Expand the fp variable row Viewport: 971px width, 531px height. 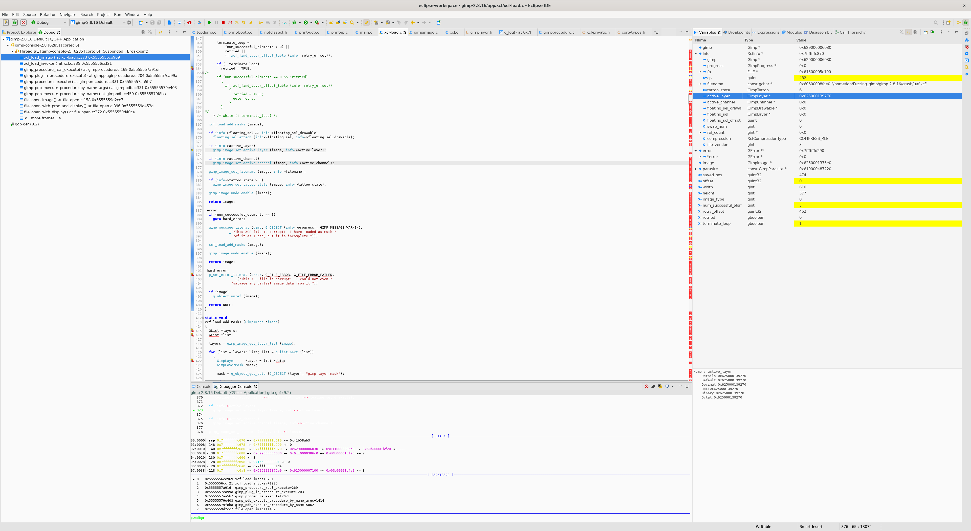click(x=700, y=72)
